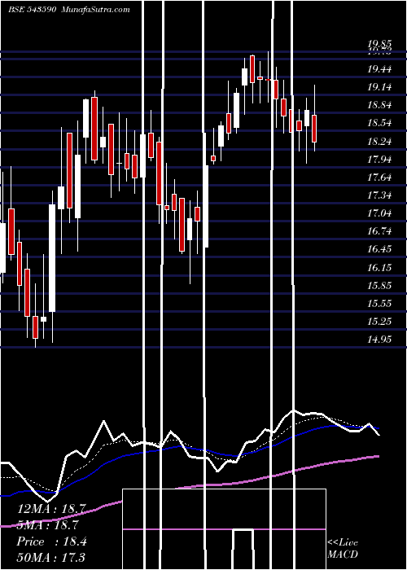
Task: Click the 18.54 price axis label
Action: 379,123
